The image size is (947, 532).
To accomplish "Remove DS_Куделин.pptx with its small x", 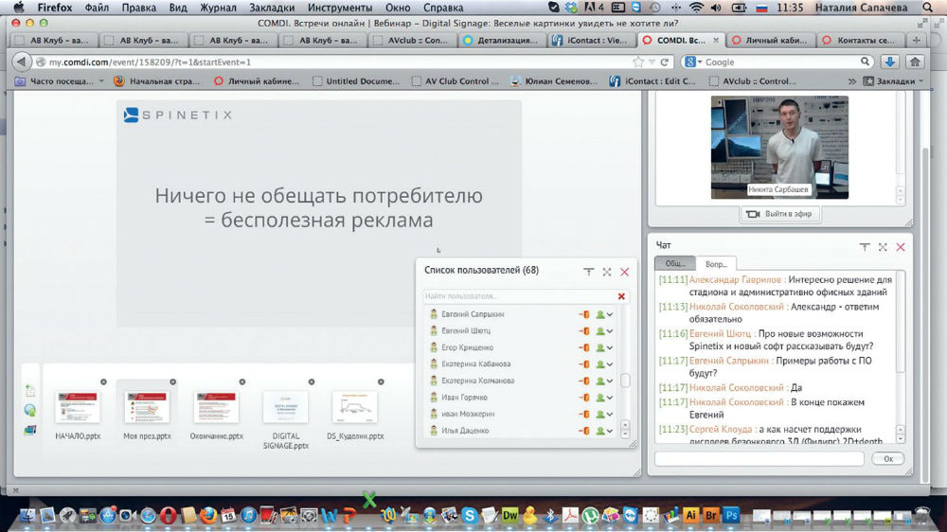I will coord(381,381).
